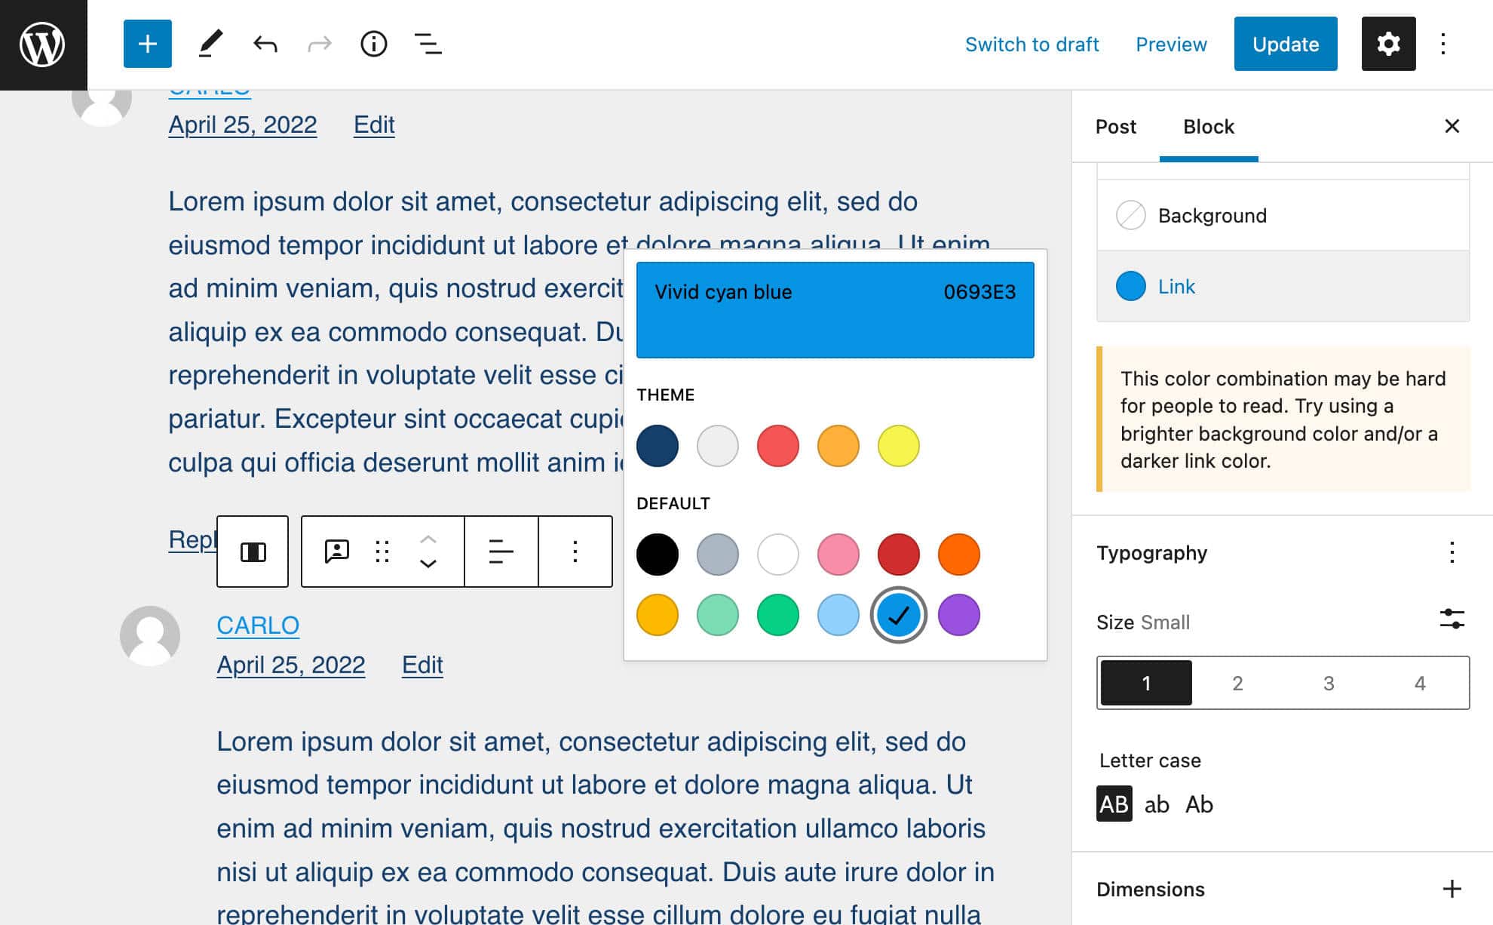Choose pale cyan blue default color
Screen dimensions: 1493x925
[838, 615]
